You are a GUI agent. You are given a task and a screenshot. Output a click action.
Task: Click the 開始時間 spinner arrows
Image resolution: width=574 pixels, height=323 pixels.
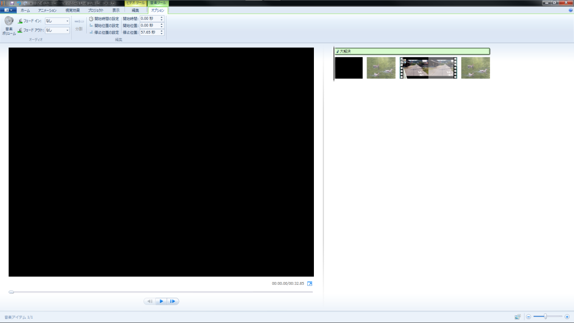[161, 19]
